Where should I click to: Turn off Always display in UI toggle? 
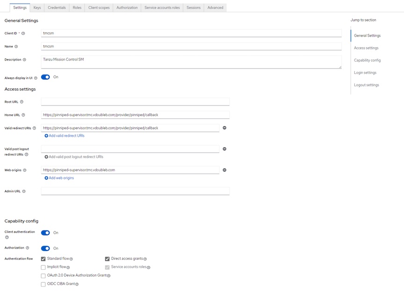(45, 77)
